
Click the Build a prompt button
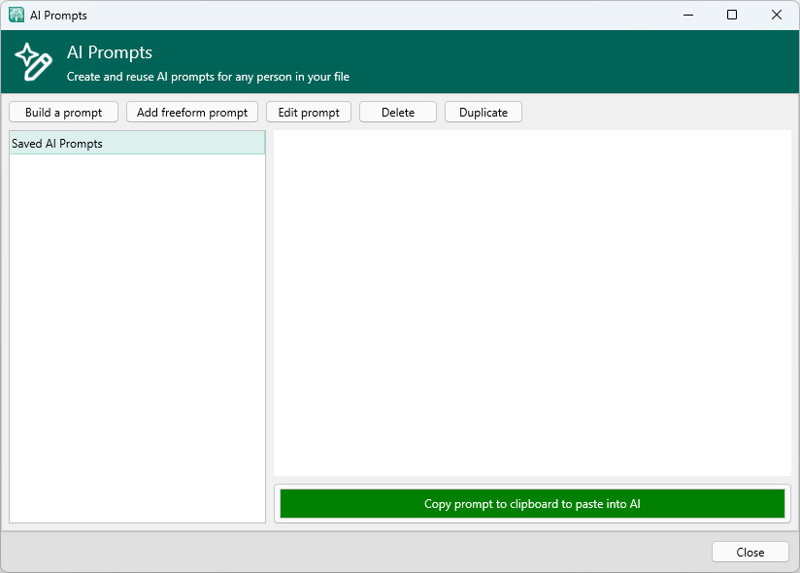pos(63,113)
